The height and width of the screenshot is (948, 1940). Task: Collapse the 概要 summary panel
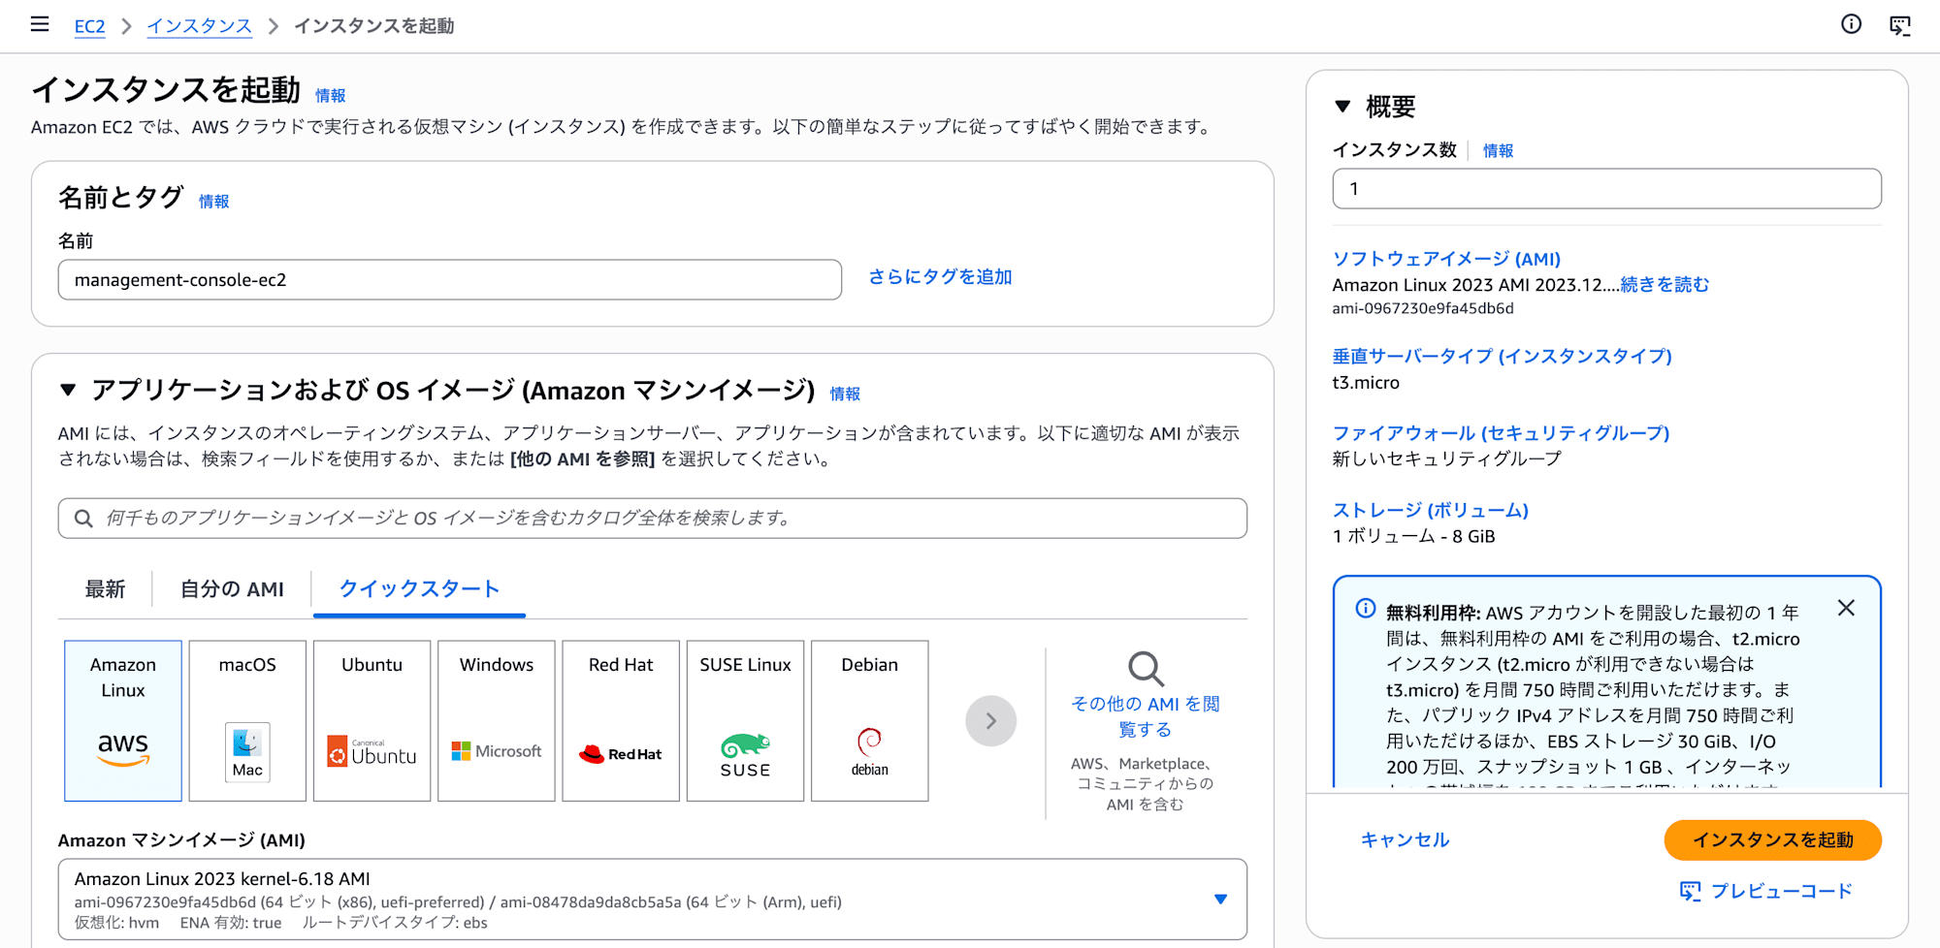[1342, 107]
